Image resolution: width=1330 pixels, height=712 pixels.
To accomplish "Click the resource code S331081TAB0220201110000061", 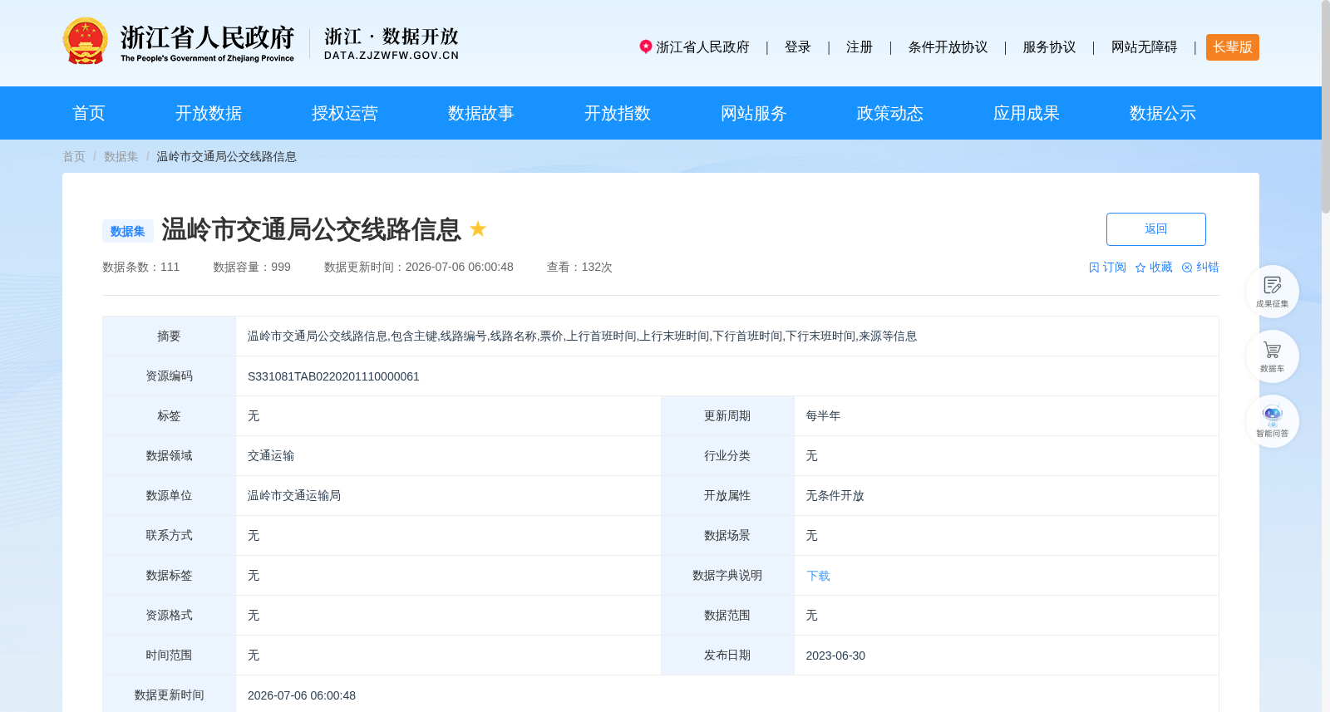I will click(x=333, y=376).
